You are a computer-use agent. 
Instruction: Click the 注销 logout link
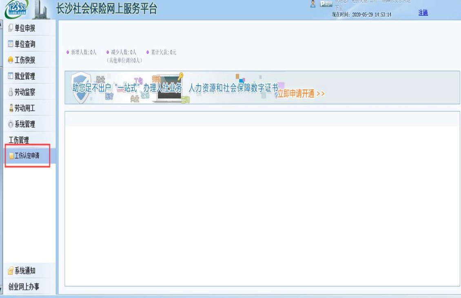click(423, 12)
